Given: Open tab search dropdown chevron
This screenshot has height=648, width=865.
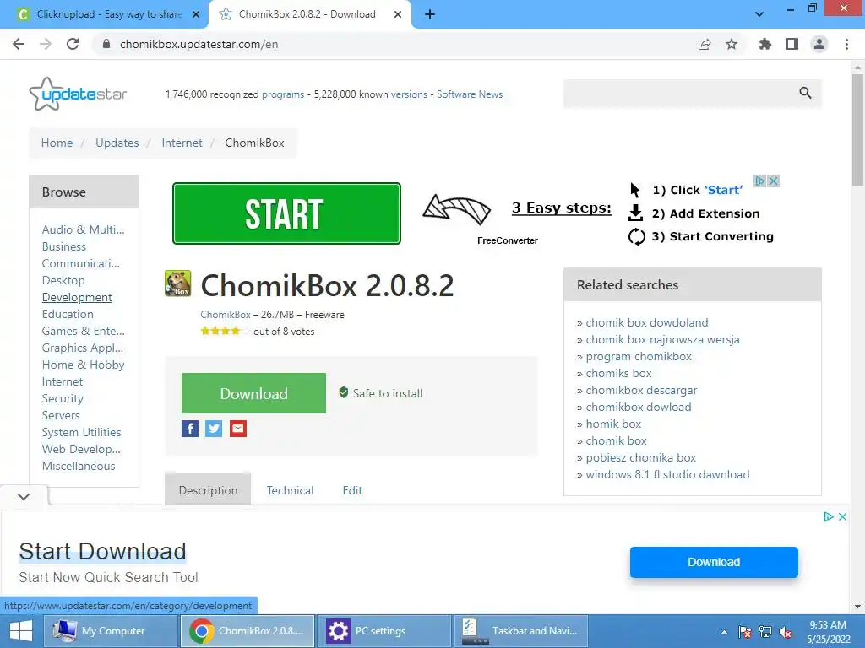Looking at the screenshot, I should [759, 14].
